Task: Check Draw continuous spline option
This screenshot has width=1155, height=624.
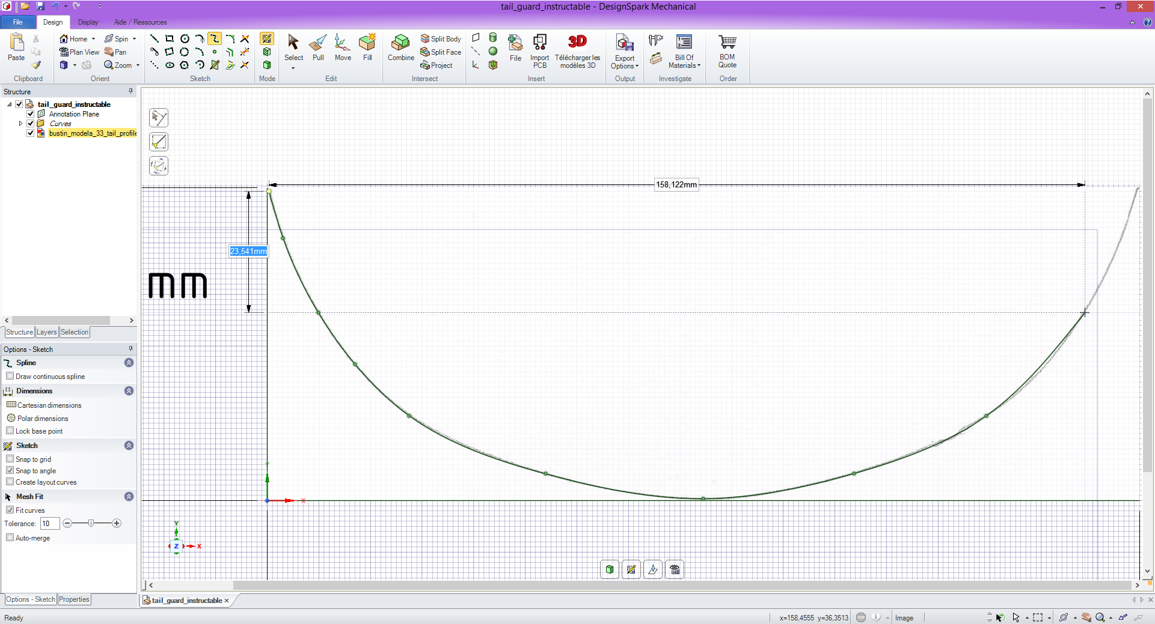Action: pyautogui.click(x=10, y=376)
